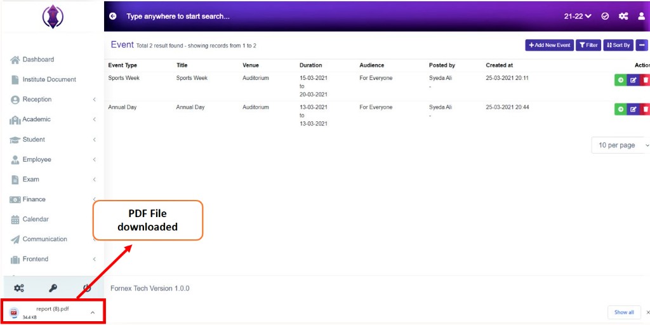Close the downloads bar

tap(647, 312)
